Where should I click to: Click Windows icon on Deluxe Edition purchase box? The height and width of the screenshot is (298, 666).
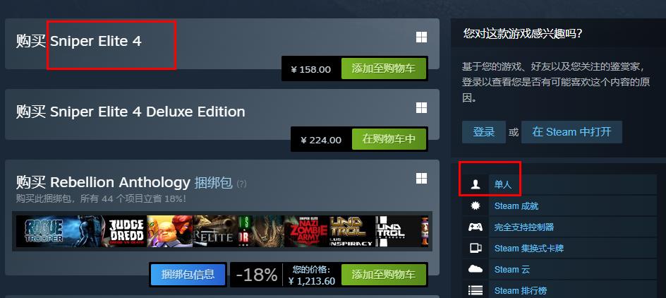(x=421, y=108)
